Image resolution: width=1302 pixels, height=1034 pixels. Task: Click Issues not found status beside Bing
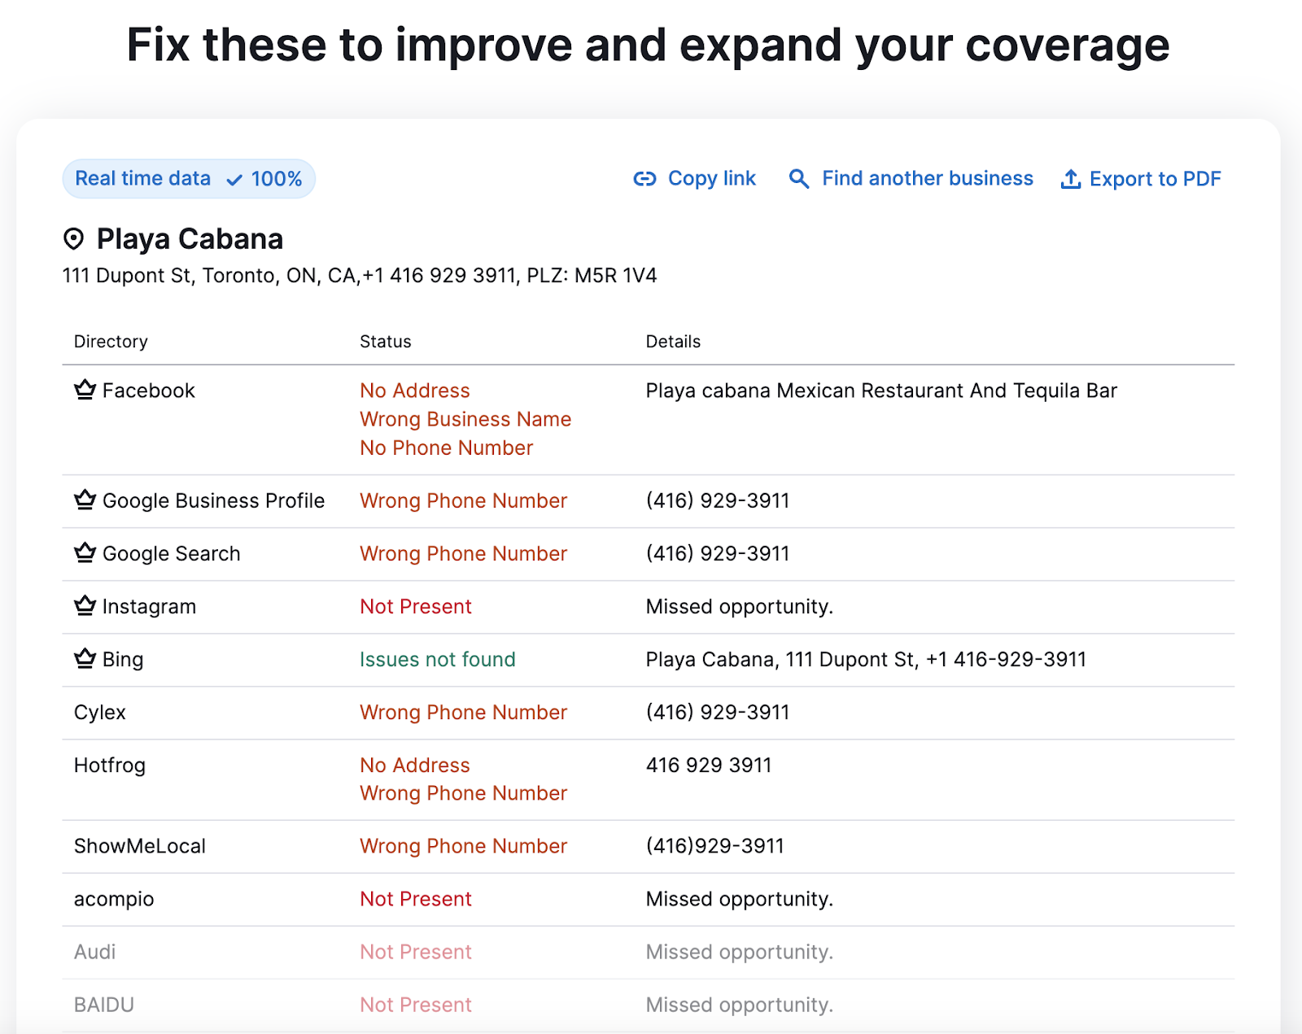(437, 659)
